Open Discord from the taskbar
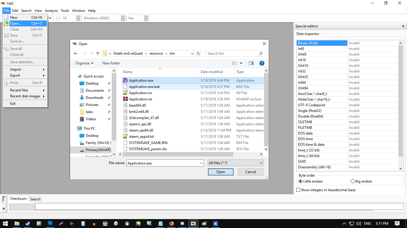 (182, 224)
